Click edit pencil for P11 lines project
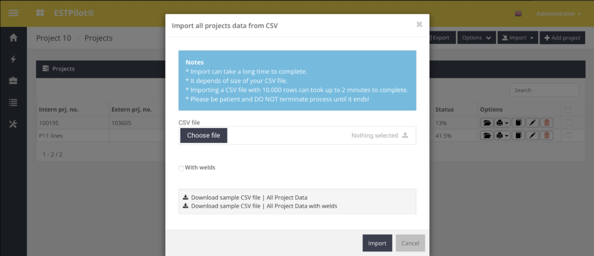This screenshot has width=594, height=256. coord(532,136)
